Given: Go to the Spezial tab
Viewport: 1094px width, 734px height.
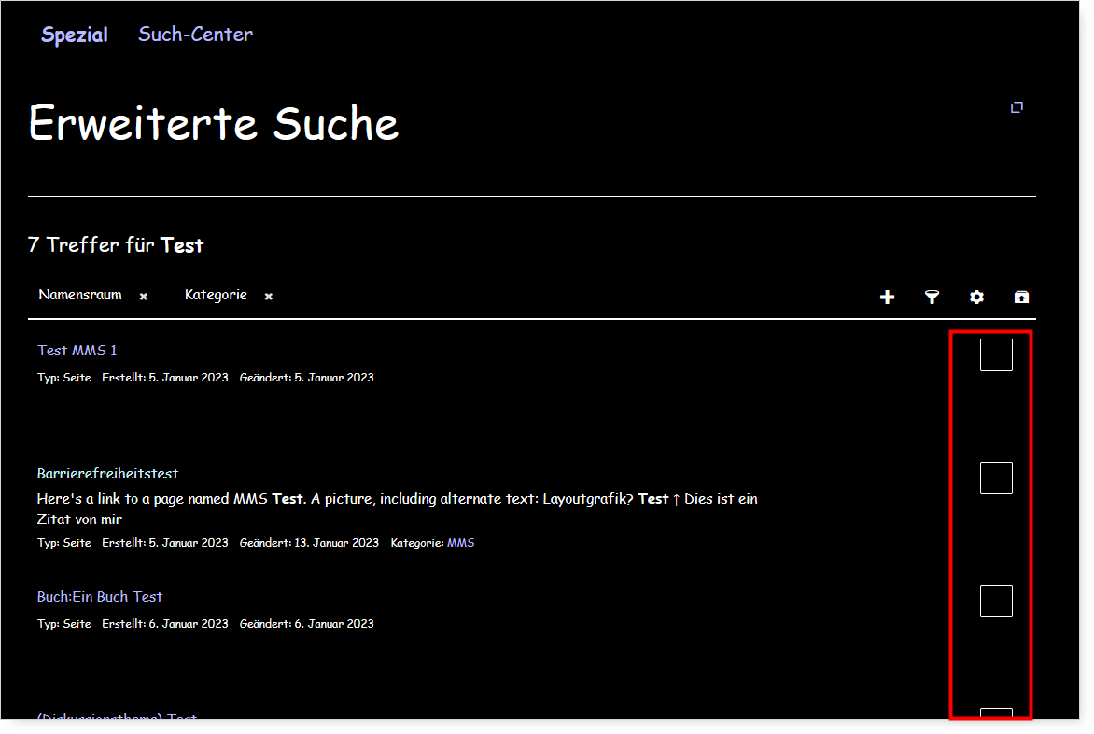Looking at the screenshot, I should pos(75,35).
